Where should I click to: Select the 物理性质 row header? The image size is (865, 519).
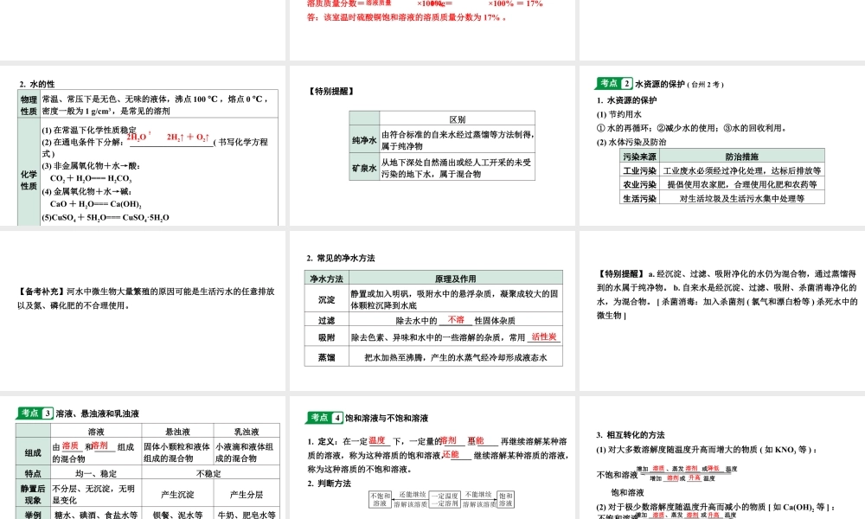coord(29,105)
